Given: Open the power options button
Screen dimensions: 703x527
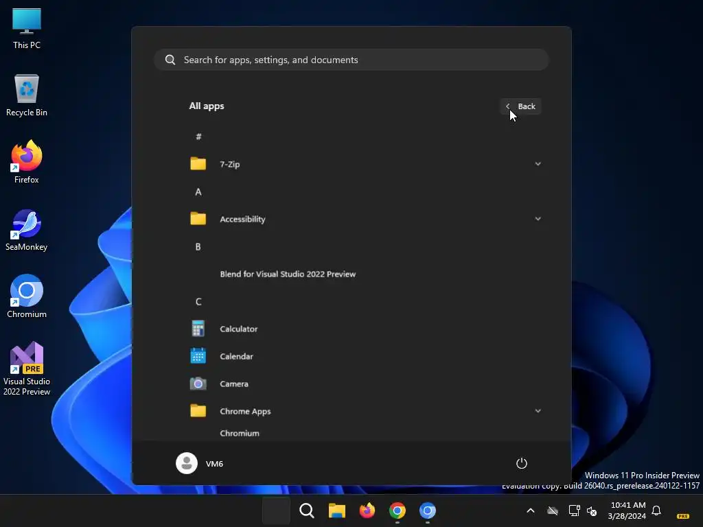Looking at the screenshot, I should click(x=522, y=463).
